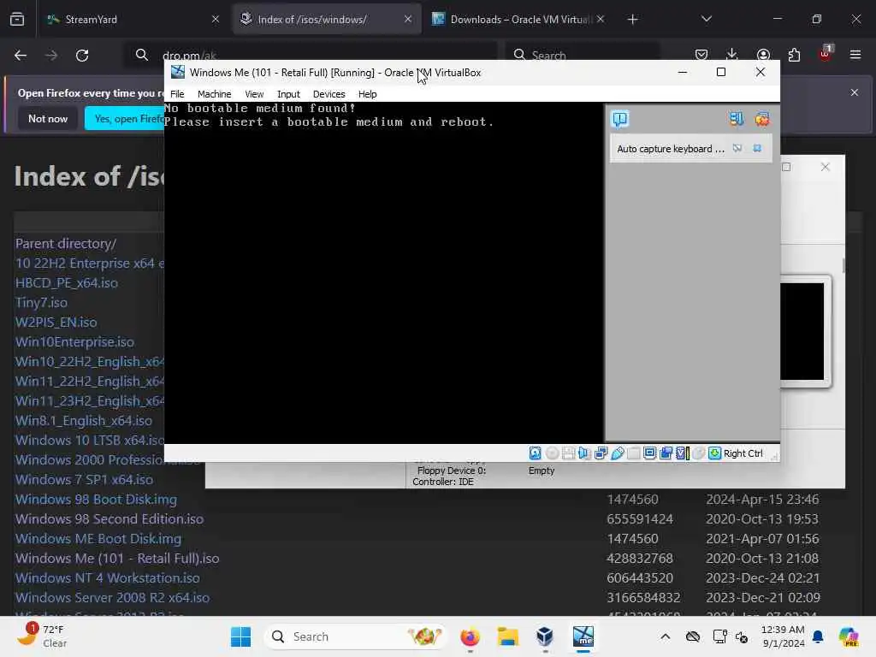Open the Help menu in VM window
Screen dimensions: 876x657
point(368,94)
